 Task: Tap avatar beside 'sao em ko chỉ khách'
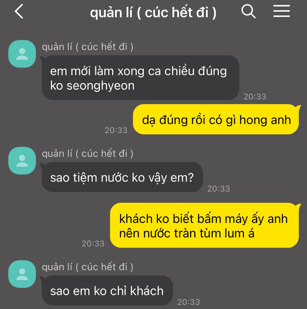22,274
